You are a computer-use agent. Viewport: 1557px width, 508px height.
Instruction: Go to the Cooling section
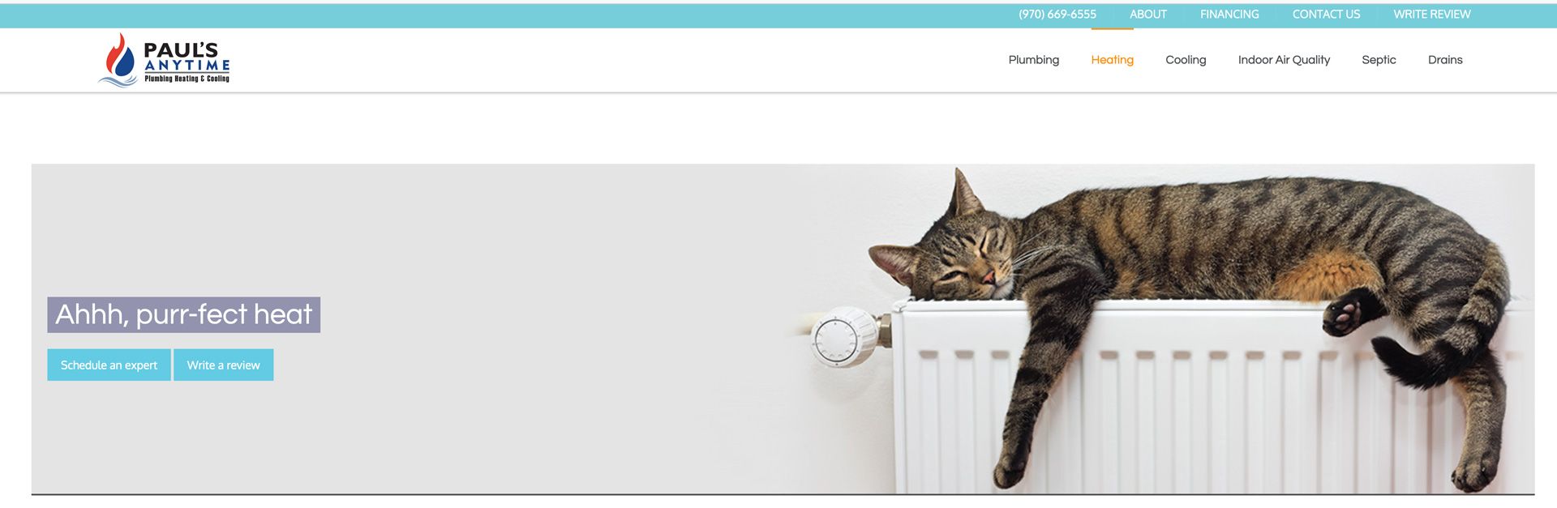[x=1186, y=60]
